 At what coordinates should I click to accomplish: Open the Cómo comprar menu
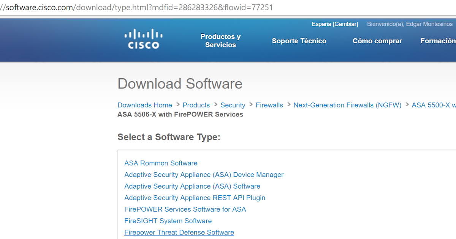point(377,41)
